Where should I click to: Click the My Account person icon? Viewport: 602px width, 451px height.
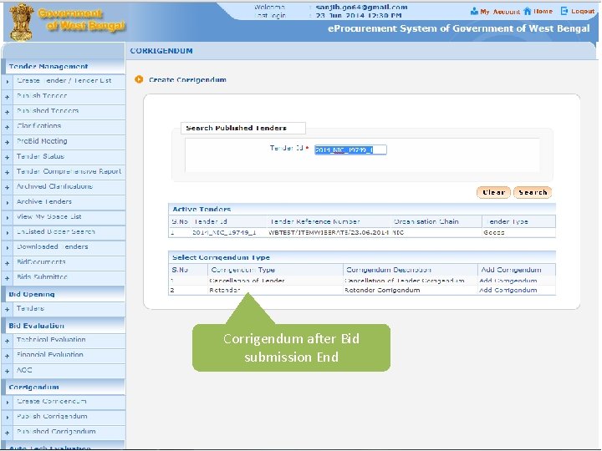[x=474, y=12]
